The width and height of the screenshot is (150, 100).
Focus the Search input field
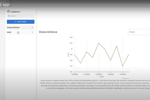point(20,16)
